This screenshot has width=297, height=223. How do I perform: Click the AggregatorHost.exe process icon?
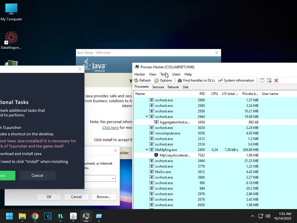click(156, 122)
